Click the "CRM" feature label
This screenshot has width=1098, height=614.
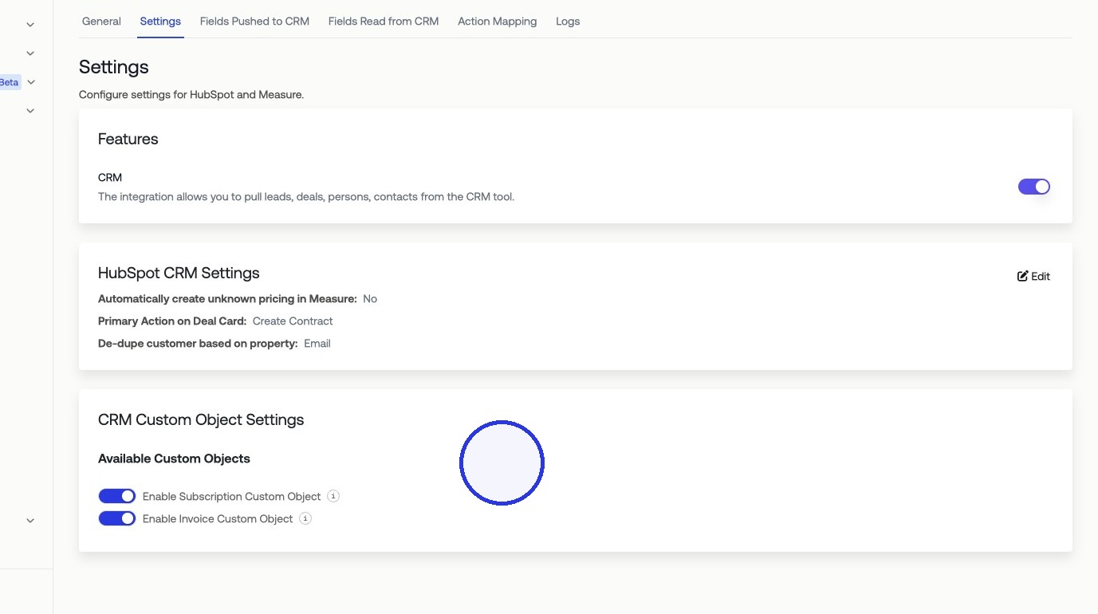(110, 177)
